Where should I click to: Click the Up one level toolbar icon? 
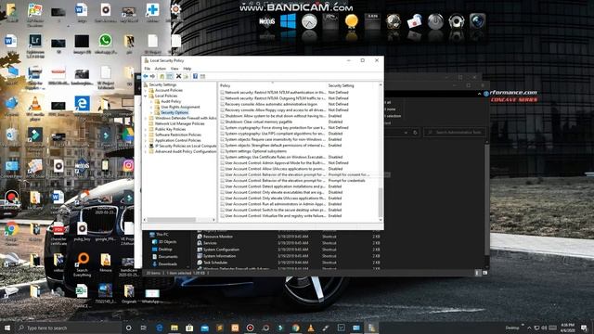click(x=161, y=76)
